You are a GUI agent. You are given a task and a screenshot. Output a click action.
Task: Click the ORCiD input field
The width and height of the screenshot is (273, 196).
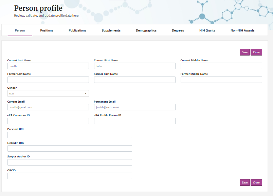click(x=70, y=176)
